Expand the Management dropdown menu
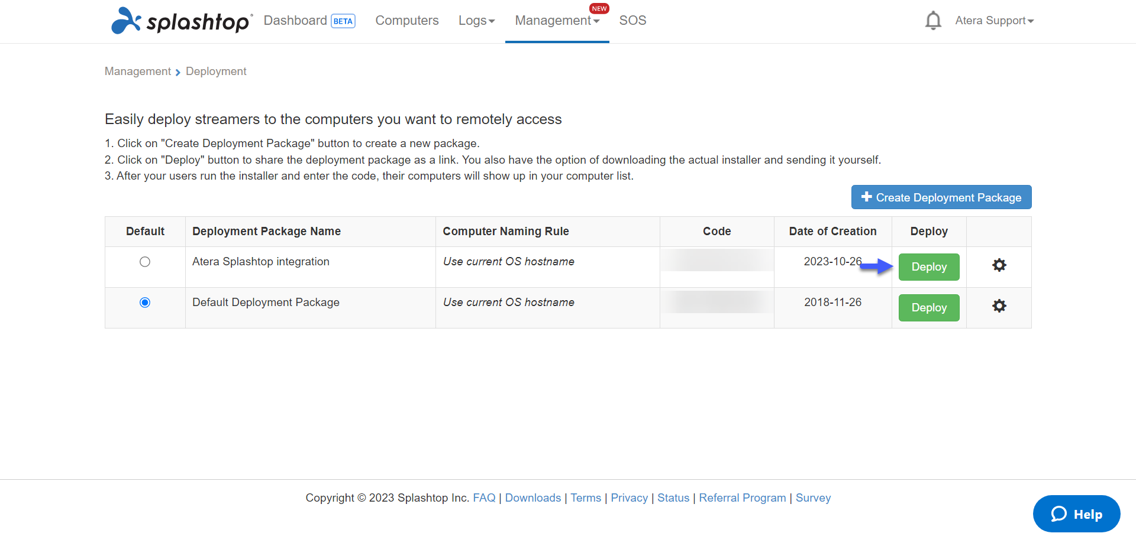The image size is (1136, 543). pos(557,21)
